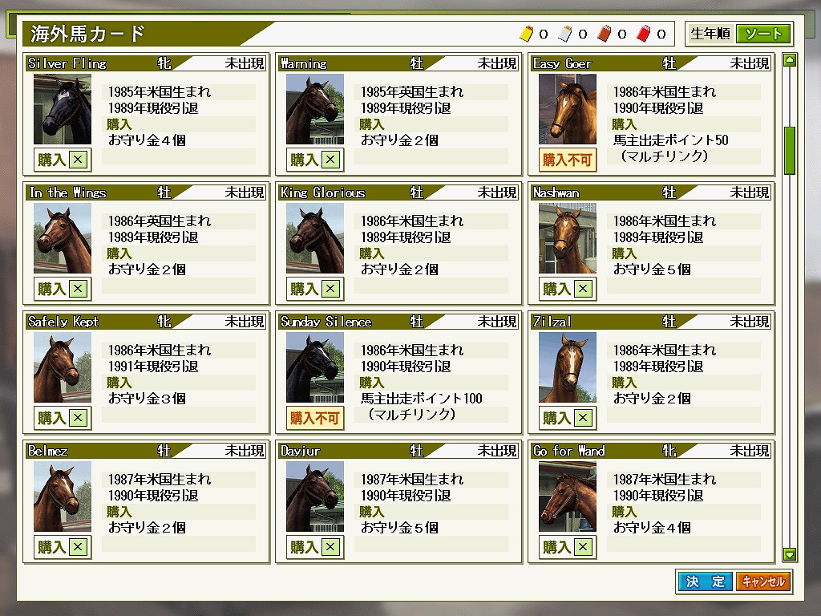
Task: Toggle purchase checkbox for King Glorious
Action: [330, 289]
